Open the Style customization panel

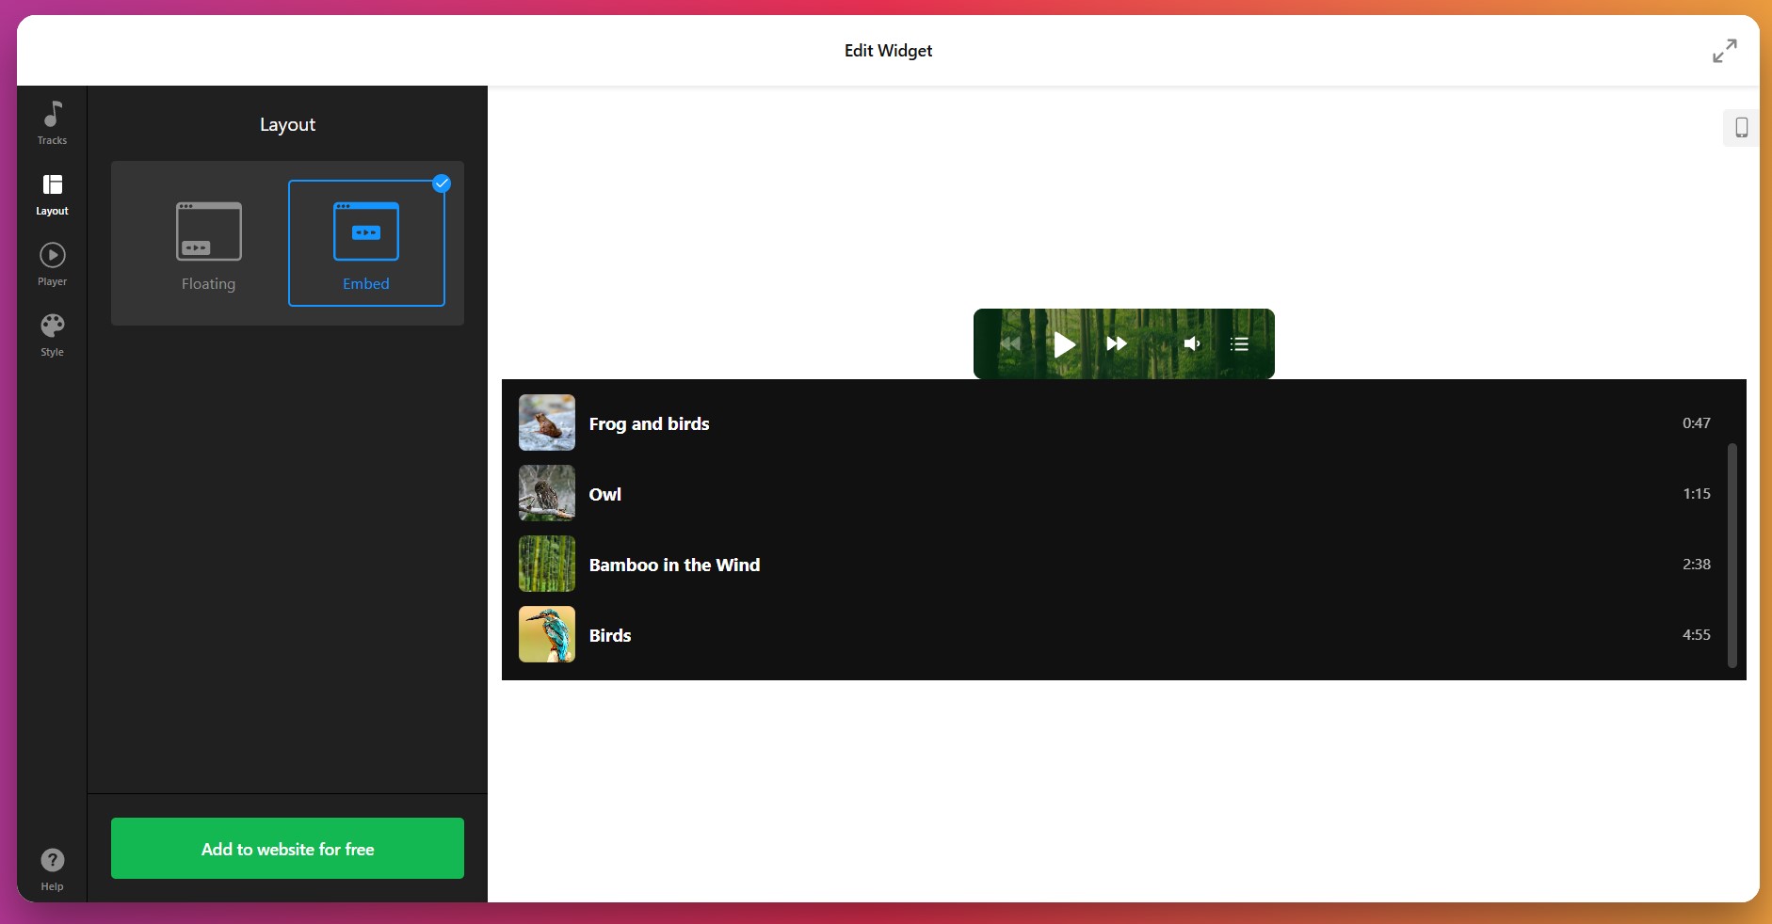(52, 335)
